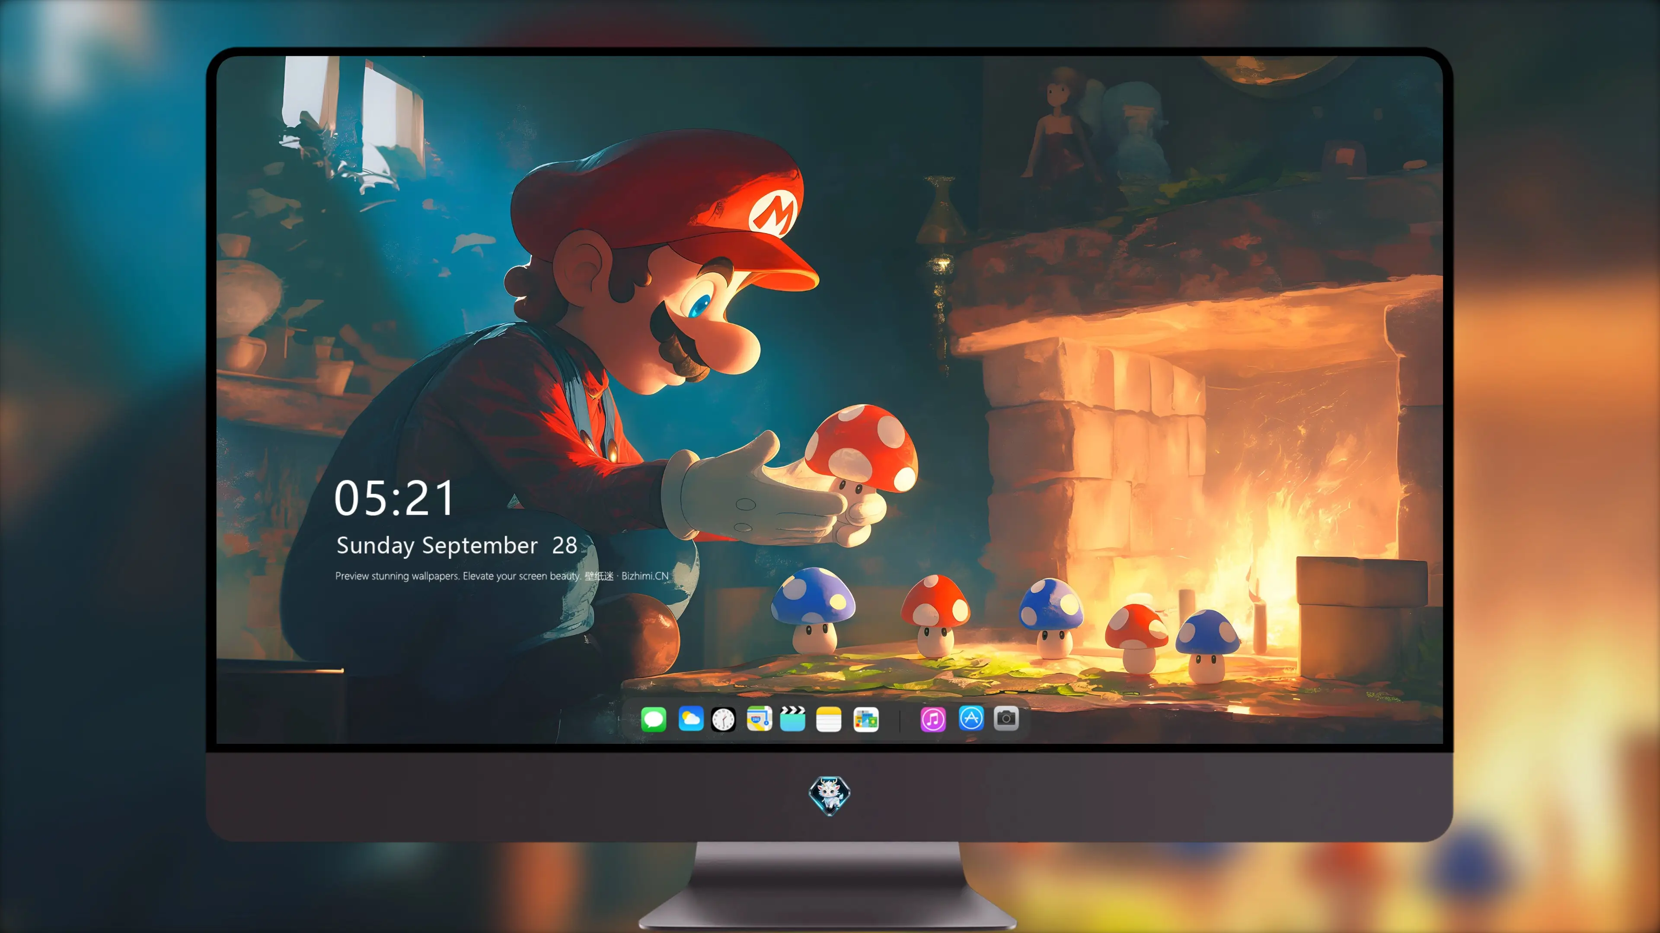Open the gray Camera app icon
Screen dimensions: 1660x933
click(1006, 719)
